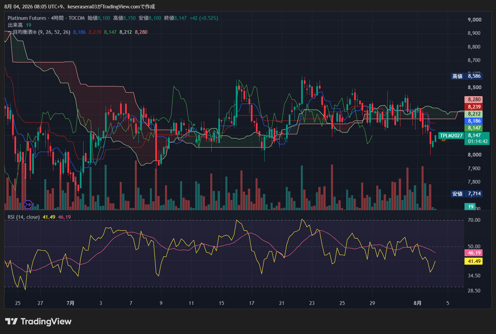
Task: Click the 7月 month label on the time axis
Action: 71,303
